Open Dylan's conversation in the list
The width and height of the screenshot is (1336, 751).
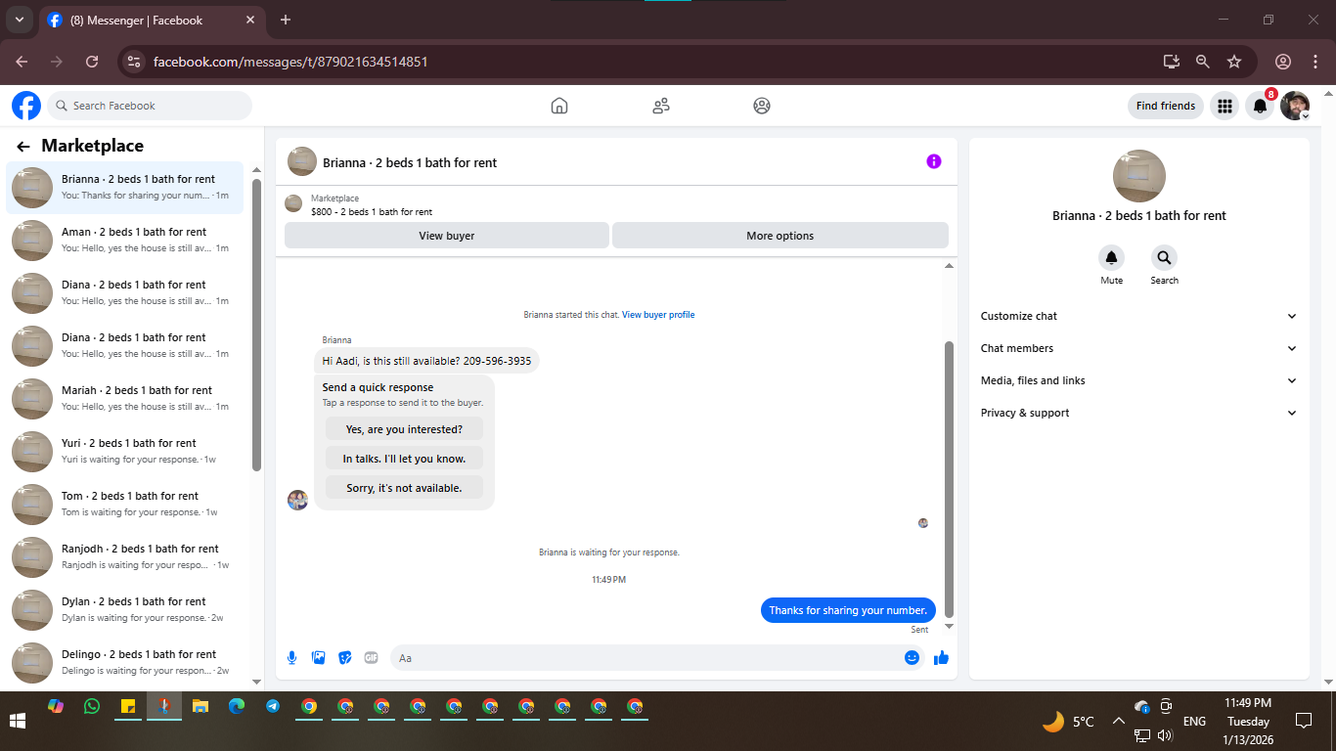pyautogui.click(x=125, y=609)
